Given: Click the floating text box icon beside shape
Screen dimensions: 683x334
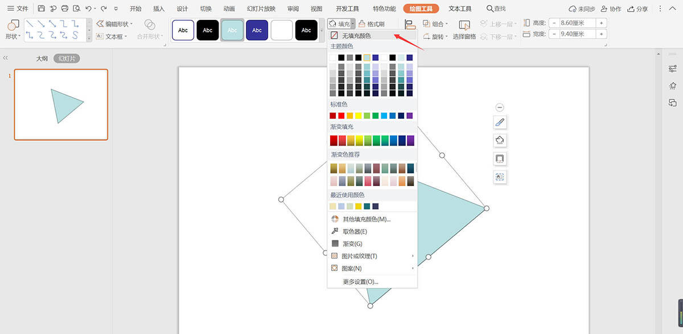Looking at the screenshot, I should (x=500, y=177).
